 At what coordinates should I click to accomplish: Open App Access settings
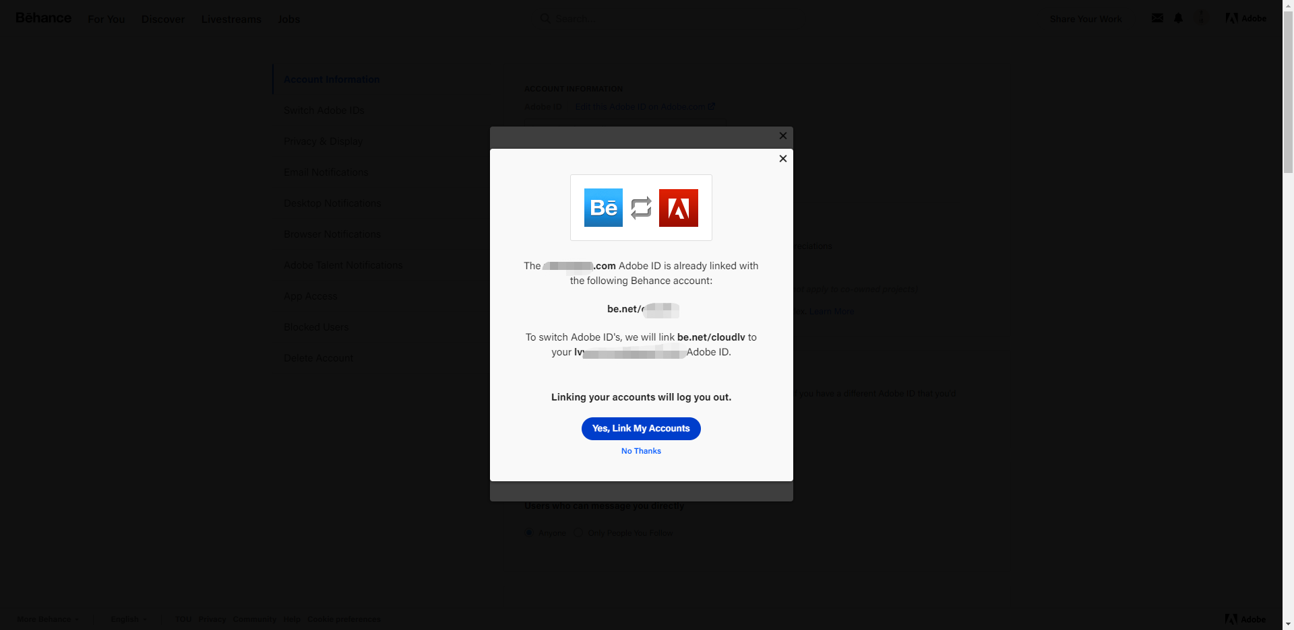tap(311, 296)
